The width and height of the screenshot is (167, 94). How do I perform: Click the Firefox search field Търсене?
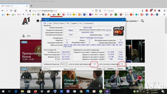tap(118, 11)
